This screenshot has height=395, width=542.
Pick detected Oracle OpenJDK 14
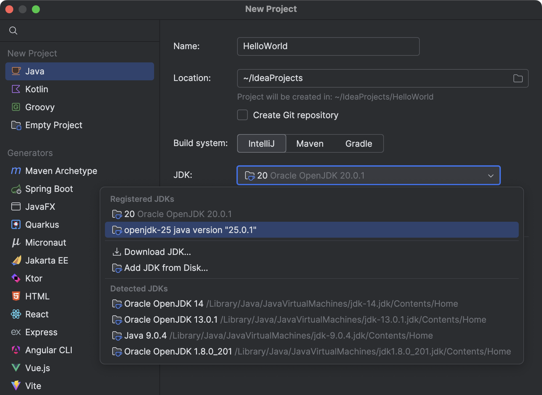click(x=312, y=304)
